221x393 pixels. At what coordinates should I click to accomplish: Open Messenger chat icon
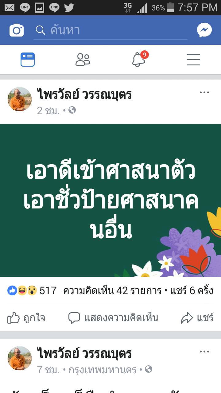pyautogui.click(x=204, y=30)
